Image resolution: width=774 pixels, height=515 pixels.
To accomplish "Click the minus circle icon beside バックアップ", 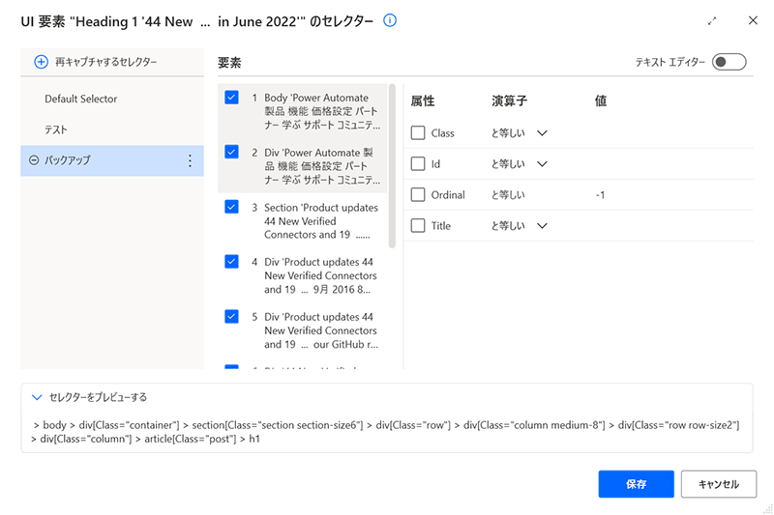I will tap(35, 160).
